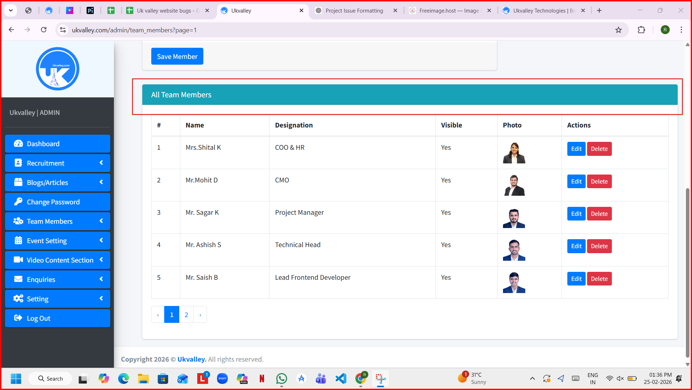
Task: Open WhatsApp from the taskbar
Action: point(281,379)
